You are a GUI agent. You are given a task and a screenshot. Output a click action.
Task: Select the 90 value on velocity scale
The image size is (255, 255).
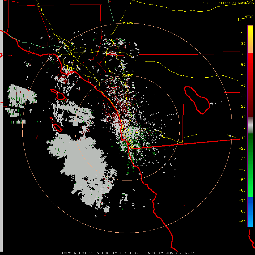[x=243, y=33]
